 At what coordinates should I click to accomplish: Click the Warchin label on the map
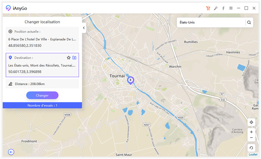pyautogui.click(x=175, y=66)
